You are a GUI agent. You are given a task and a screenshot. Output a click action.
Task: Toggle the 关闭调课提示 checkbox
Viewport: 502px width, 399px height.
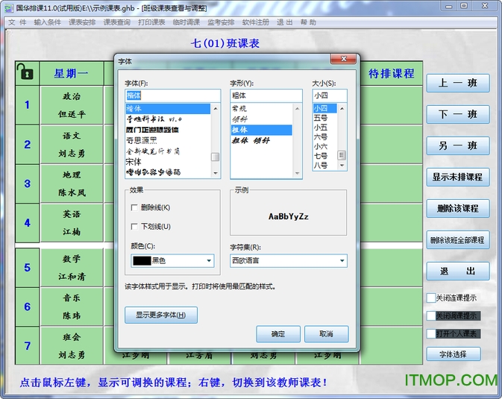coord(431,315)
